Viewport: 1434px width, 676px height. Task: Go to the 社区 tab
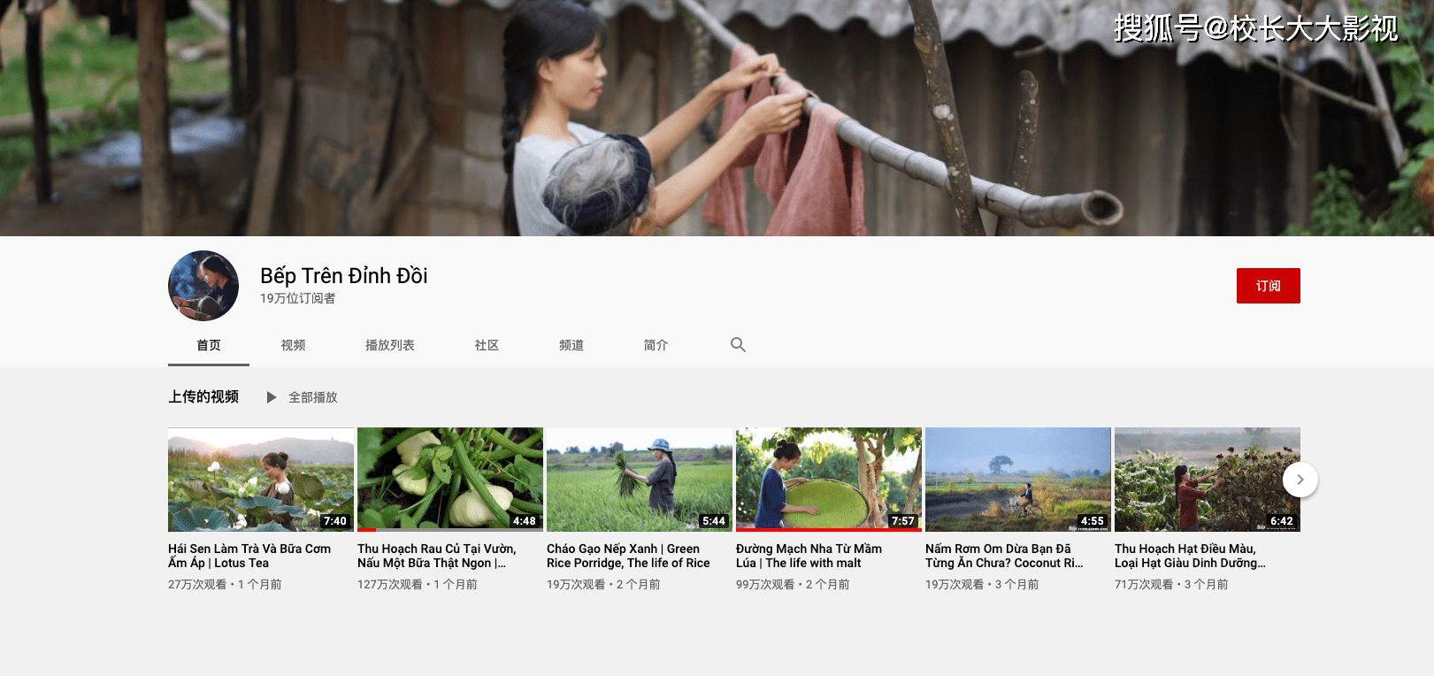[487, 345]
